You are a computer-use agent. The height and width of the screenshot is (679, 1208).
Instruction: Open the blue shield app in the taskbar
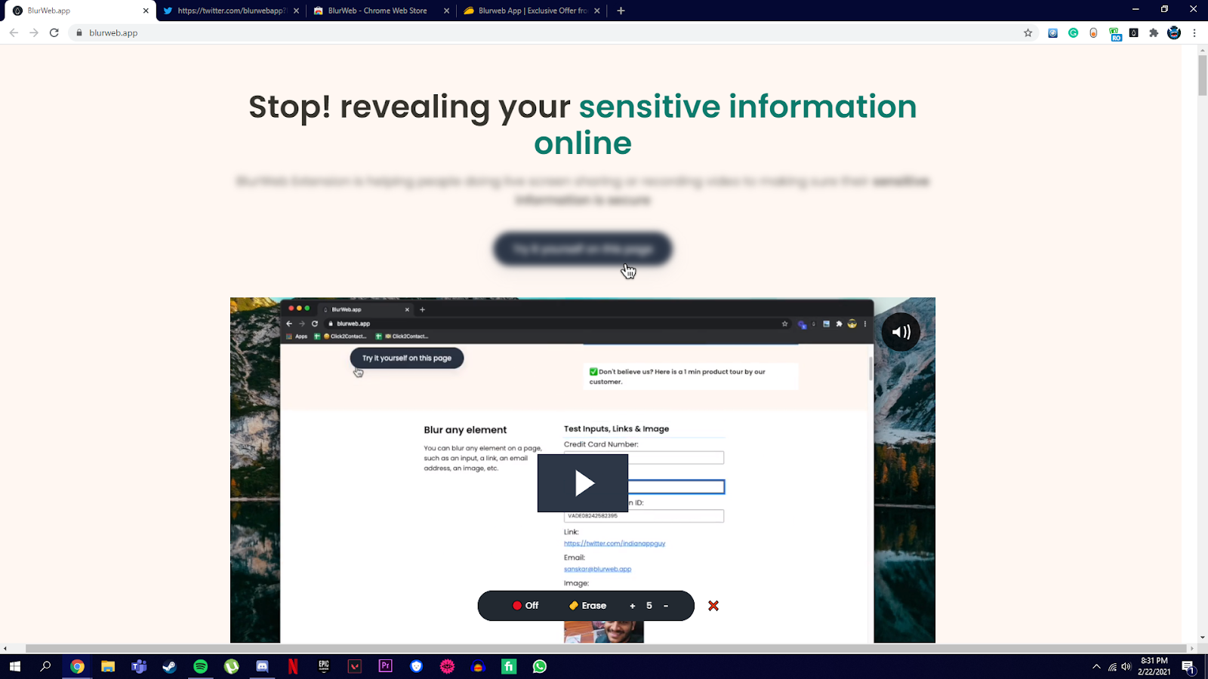417,666
